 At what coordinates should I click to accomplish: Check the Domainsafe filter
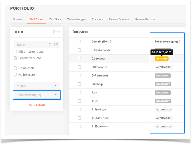[15, 68]
